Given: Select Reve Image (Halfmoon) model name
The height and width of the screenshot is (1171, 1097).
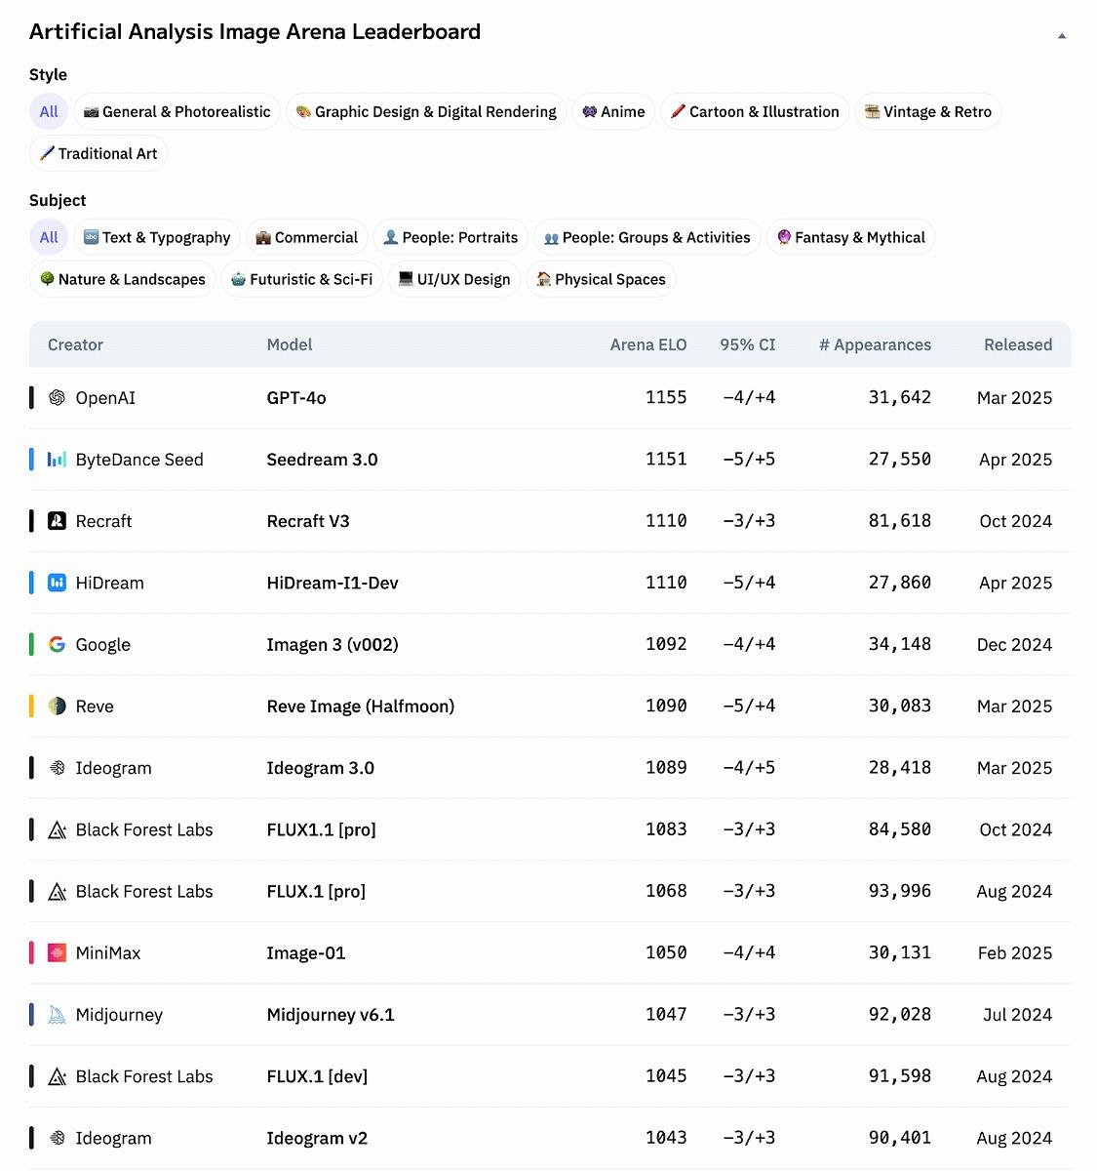Looking at the screenshot, I should pyautogui.click(x=361, y=706).
